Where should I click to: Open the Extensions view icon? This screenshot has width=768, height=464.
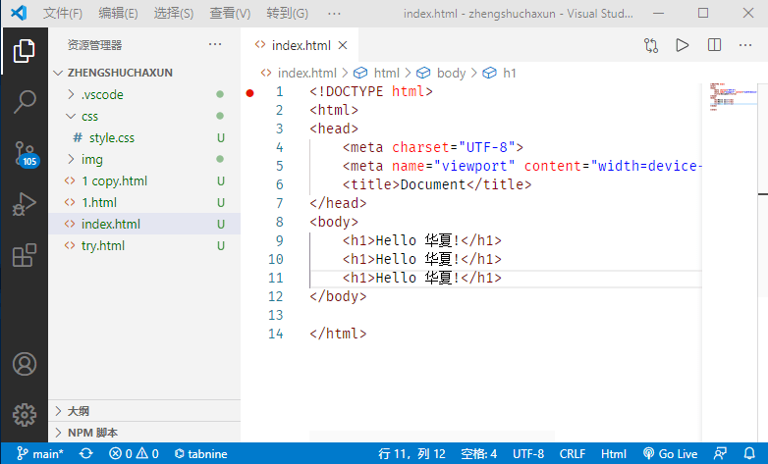pyautogui.click(x=24, y=256)
